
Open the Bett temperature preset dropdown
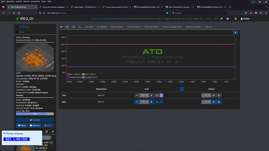pyautogui.click(x=161, y=102)
